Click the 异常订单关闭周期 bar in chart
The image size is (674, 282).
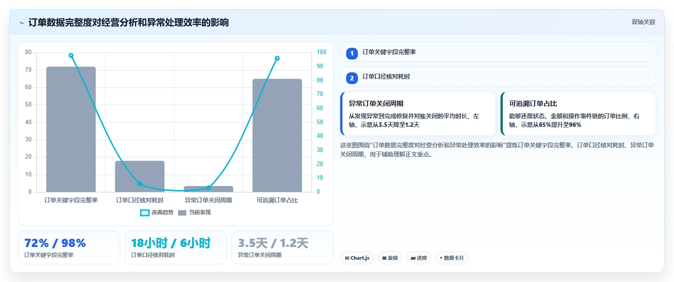click(209, 189)
